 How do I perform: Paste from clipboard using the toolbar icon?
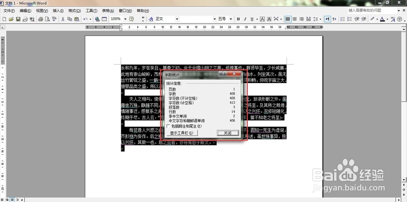[x=77, y=19]
